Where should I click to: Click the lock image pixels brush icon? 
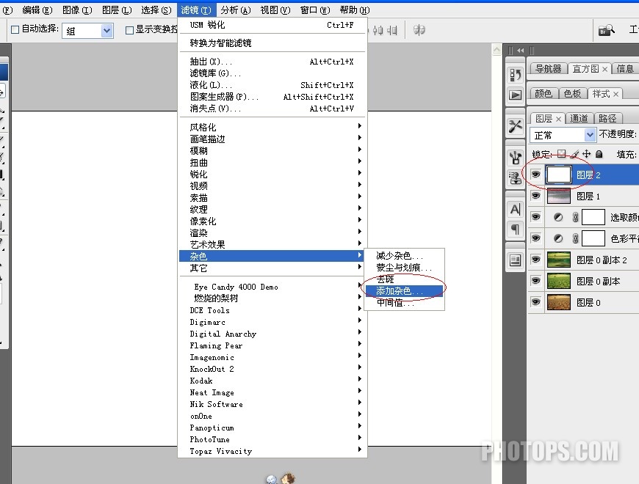click(x=574, y=154)
